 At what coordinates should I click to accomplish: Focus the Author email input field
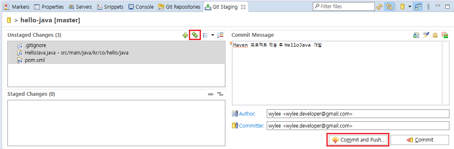click(x=357, y=114)
